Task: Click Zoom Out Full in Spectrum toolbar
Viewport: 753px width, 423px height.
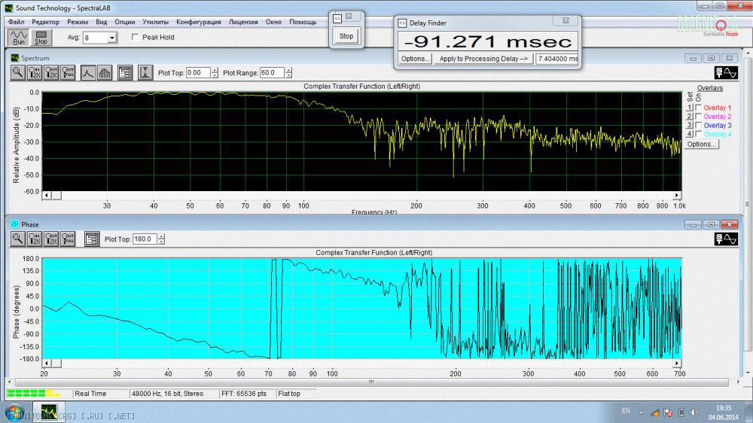Action: click(69, 72)
